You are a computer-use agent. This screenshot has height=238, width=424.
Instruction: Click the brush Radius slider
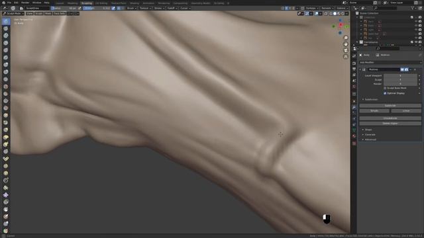(64, 8)
